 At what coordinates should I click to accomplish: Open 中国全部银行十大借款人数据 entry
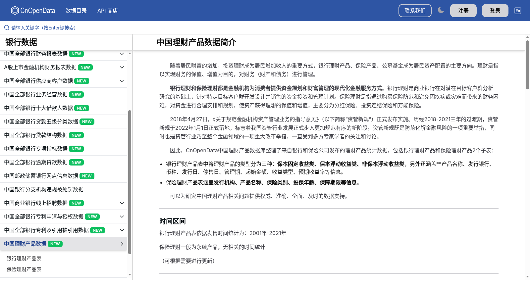point(64,108)
